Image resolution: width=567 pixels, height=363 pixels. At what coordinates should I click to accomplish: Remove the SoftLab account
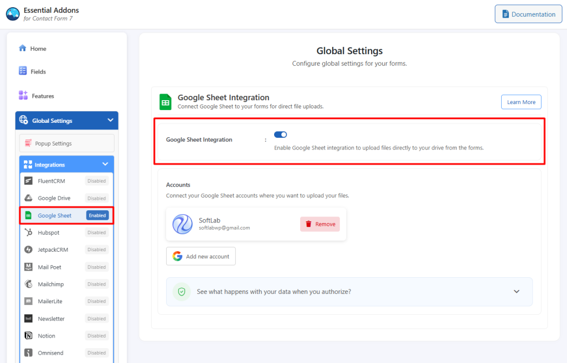320,224
